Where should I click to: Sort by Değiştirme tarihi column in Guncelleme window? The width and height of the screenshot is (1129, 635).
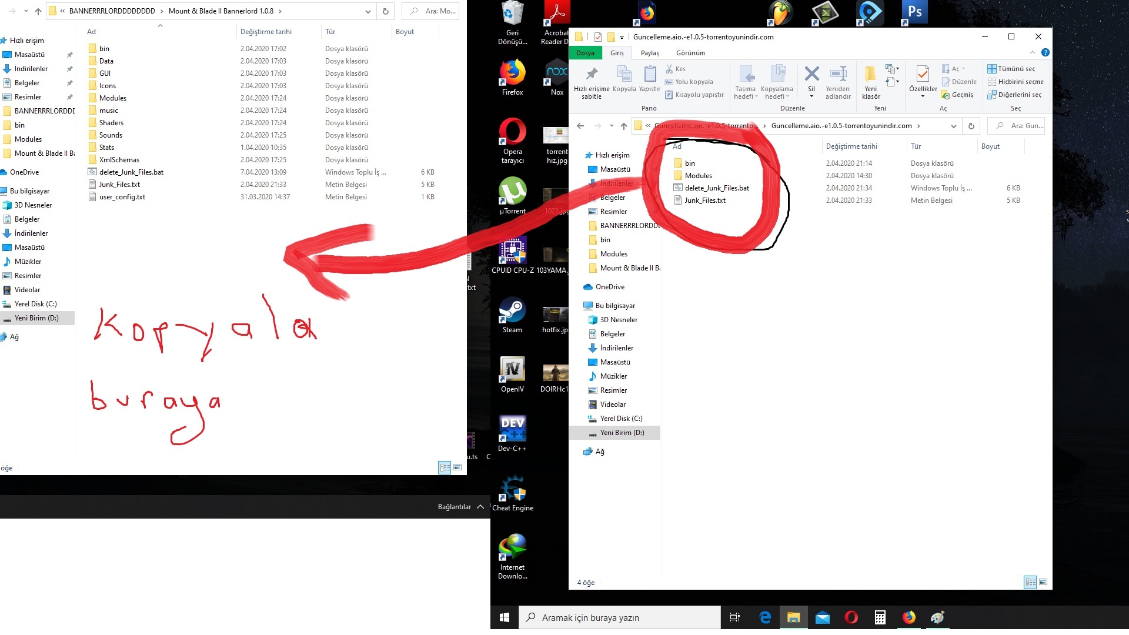(851, 146)
